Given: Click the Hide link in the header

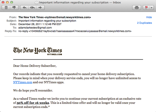Looking at the screenshot, I should click(149, 17).
